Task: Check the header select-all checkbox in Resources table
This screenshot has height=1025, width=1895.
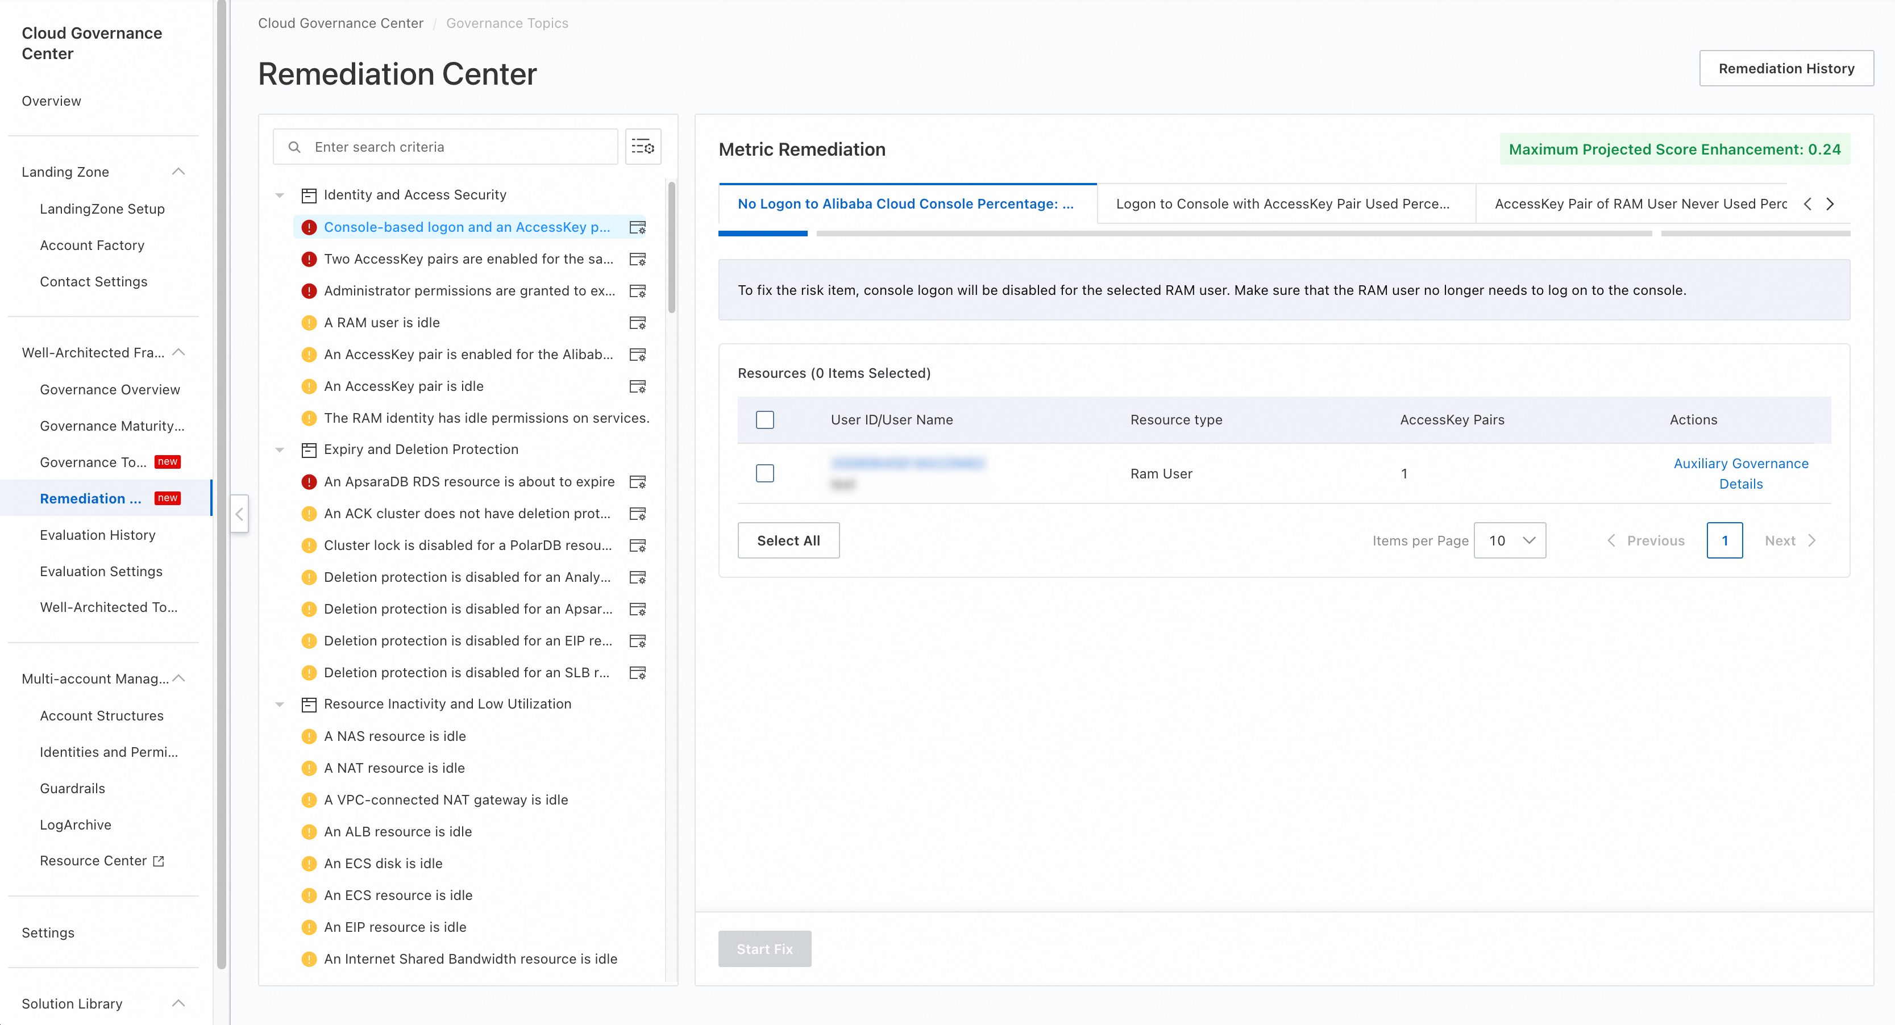Action: [764, 420]
